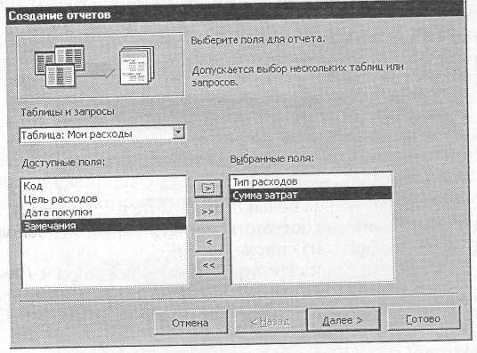
Task: Click the Таблица: Мои расходы combo box field
Action: click(102, 134)
